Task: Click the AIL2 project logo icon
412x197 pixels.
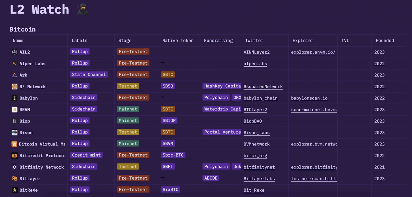Action: pos(14,52)
